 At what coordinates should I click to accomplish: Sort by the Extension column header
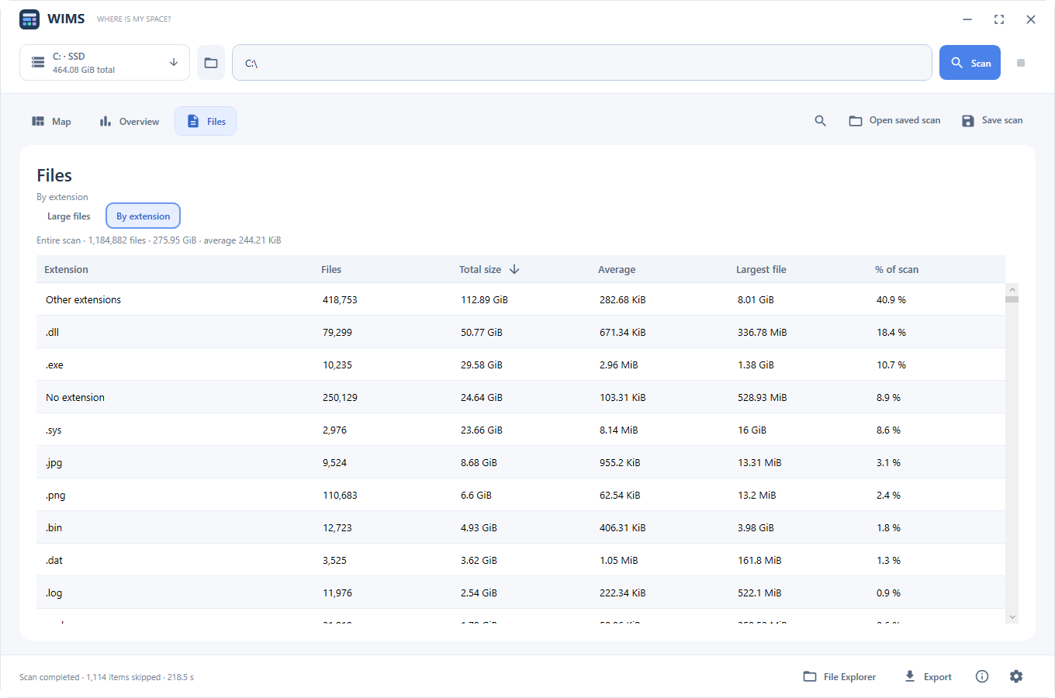(66, 269)
